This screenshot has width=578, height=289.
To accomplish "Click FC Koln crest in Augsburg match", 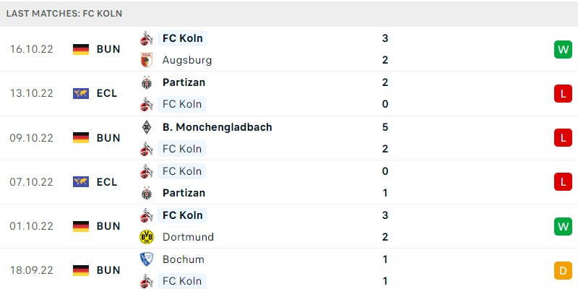I will [x=147, y=38].
